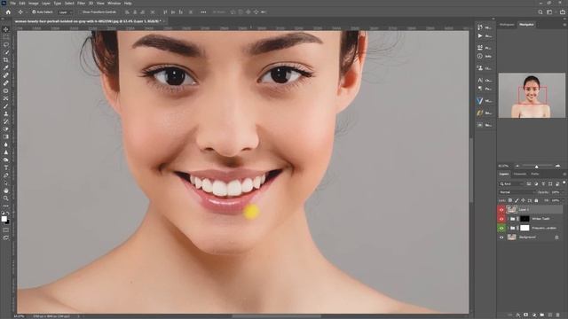Screen dimensions: 568x319
Task: Open the layer filter Kind dropdown
Action: coord(511,183)
